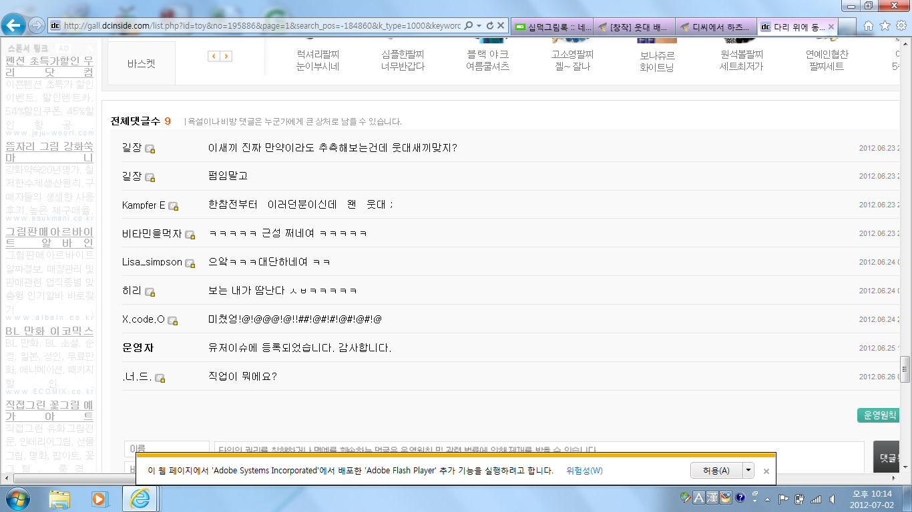
Task: Click the speaker volume tray icon
Action: (x=831, y=499)
